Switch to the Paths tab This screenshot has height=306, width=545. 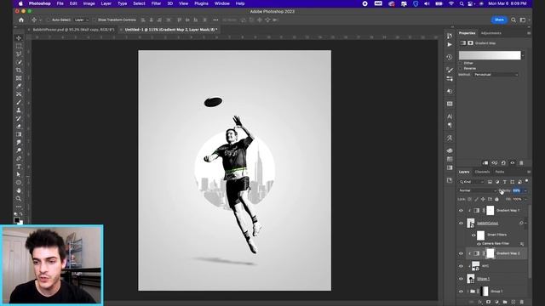pos(500,172)
